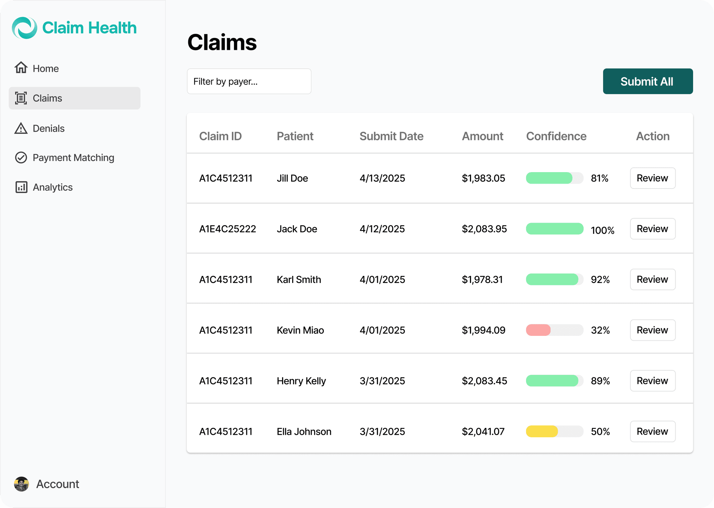This screenshot has width=714, height=508.
Task: Submit all claims with Submit All
Action: click(x=648, y=81)
